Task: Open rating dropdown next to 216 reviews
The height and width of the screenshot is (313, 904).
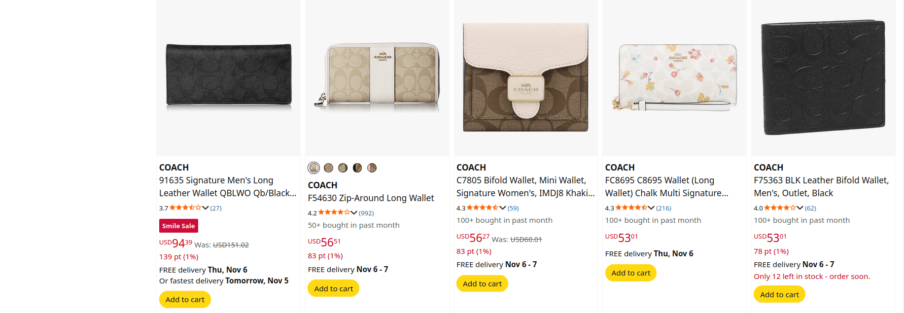Action: pos(651,208)
